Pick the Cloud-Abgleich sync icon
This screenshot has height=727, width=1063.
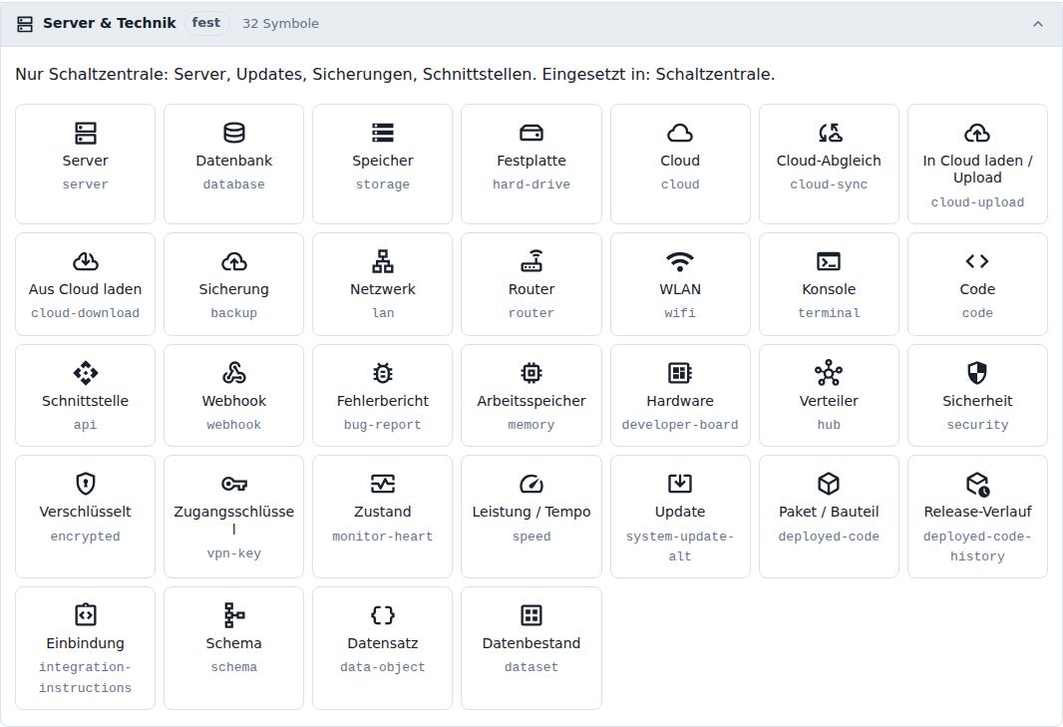829,133
